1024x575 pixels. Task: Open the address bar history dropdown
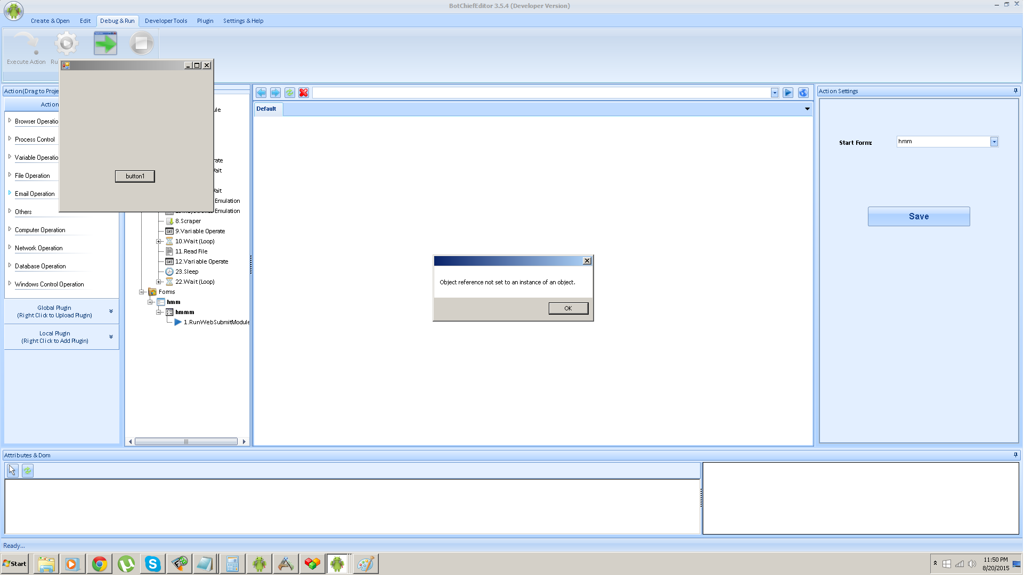coord(774,93)
